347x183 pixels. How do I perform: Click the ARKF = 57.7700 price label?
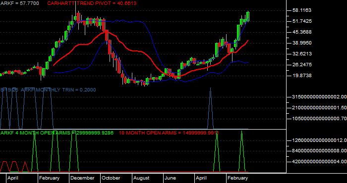point(20,3)
